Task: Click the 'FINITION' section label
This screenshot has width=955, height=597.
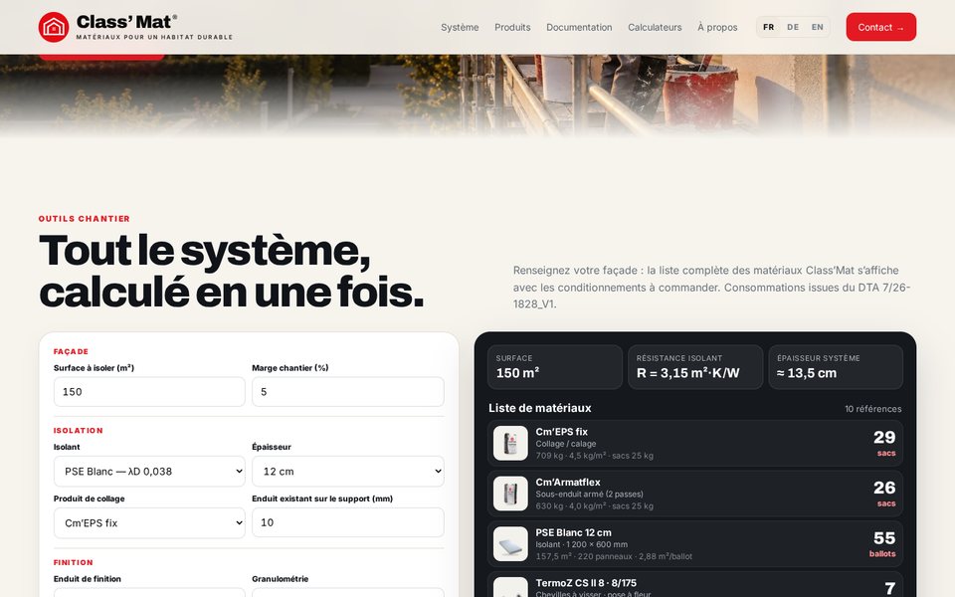Action: [73, 563]
